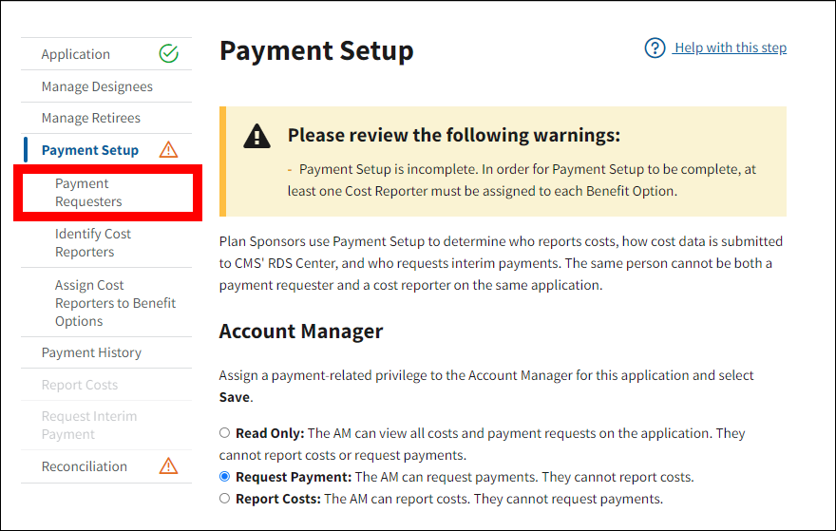The image size is (836, 531).
Task: Select Payment Setup in the sidebar
Action: [x=90, y=150]
